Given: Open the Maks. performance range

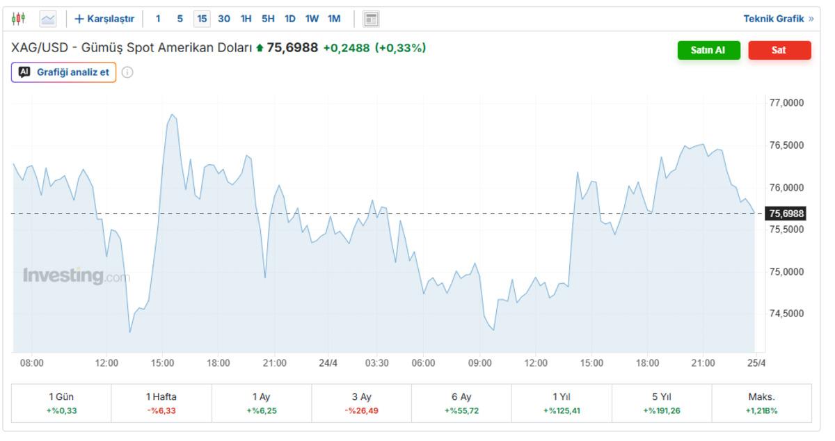Looking at the screenshot, I should [x=761, y=403].
